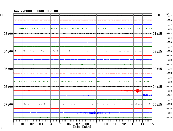Select the 05:00 local time label
Screen dimensions: 173x131
click(8, 69)
